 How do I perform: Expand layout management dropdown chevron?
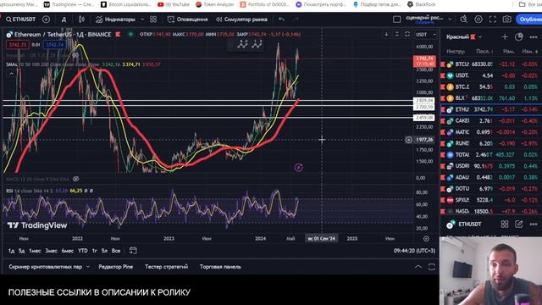(450, 19)
